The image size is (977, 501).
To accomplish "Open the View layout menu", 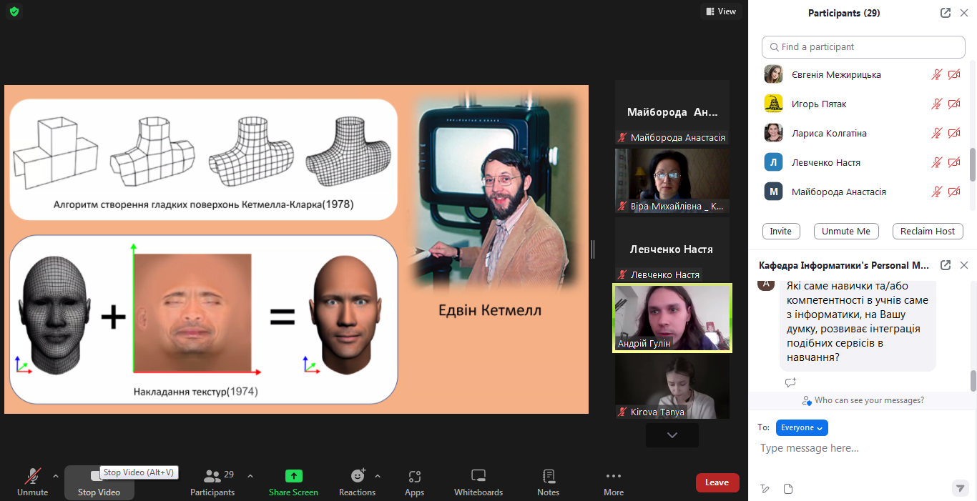I will tap(720, 11).
